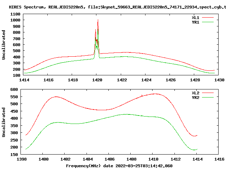Click the 1000 y-axis label on top plot
Screen dimensions: 226x169
[x=15, y=20]
